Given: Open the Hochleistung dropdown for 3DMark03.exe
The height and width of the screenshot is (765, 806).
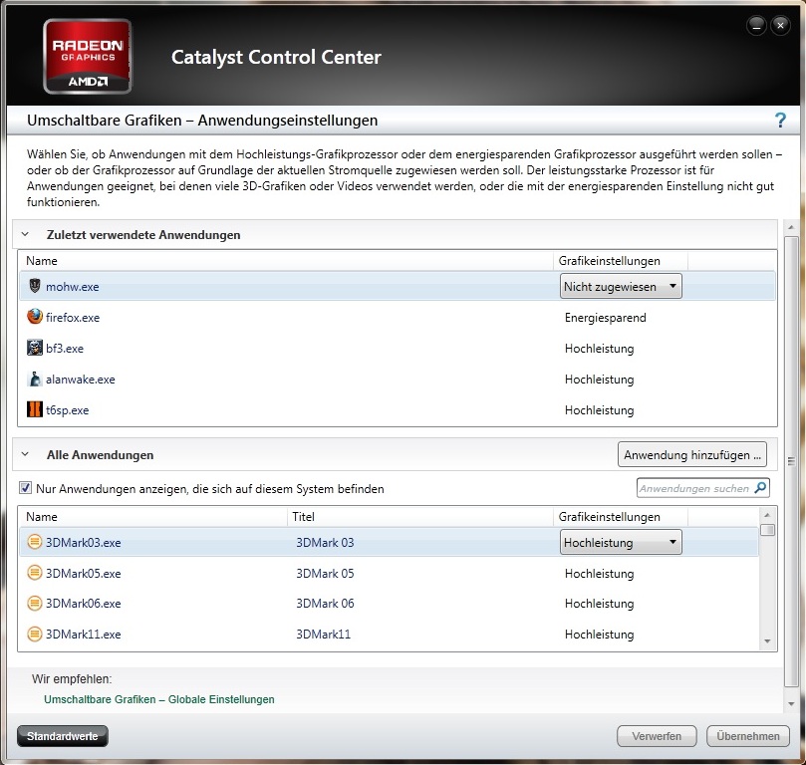Looking at the screenshot, I should click(621, 543).
